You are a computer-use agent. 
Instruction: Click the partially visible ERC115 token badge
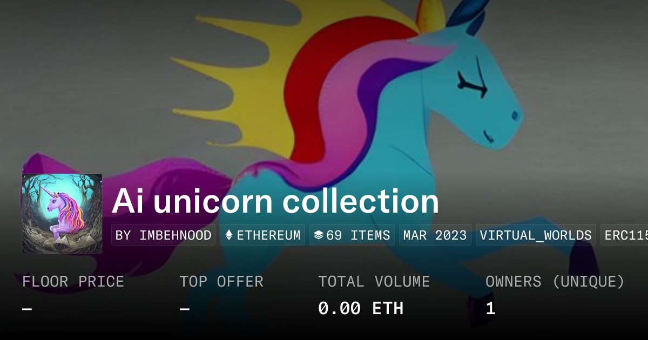click(x=624, y=235)
